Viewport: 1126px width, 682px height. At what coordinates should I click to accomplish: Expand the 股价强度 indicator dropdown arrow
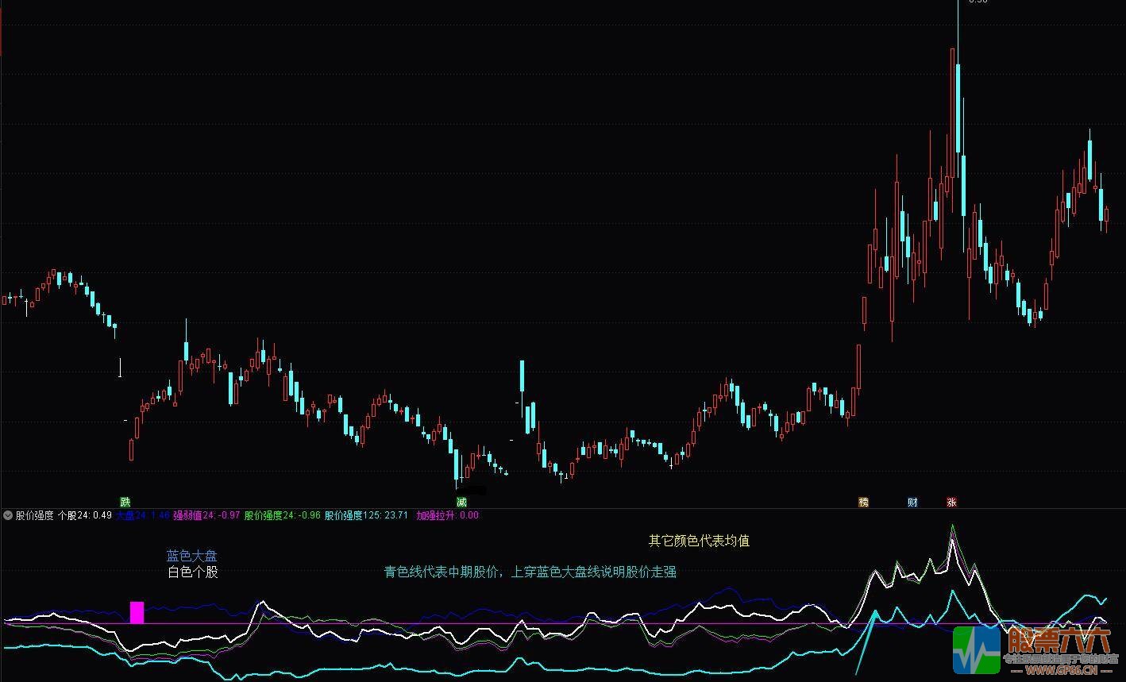(x=8, y=515)
